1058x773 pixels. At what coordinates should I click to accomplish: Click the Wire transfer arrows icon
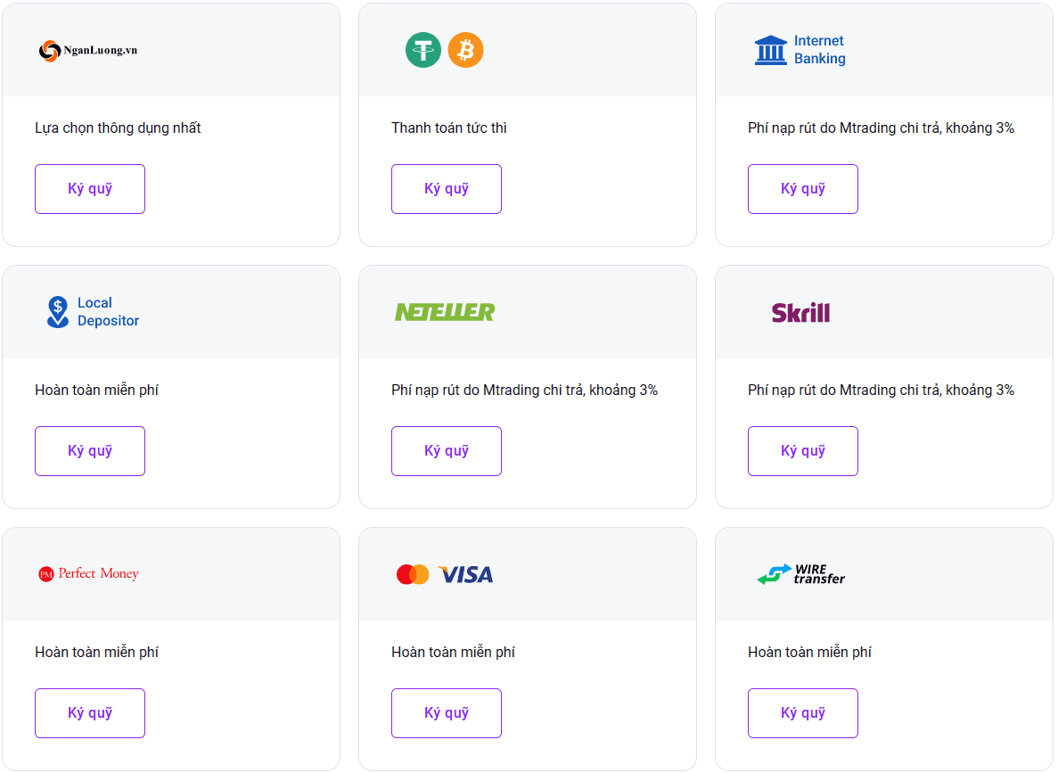[x=774, y=574]
